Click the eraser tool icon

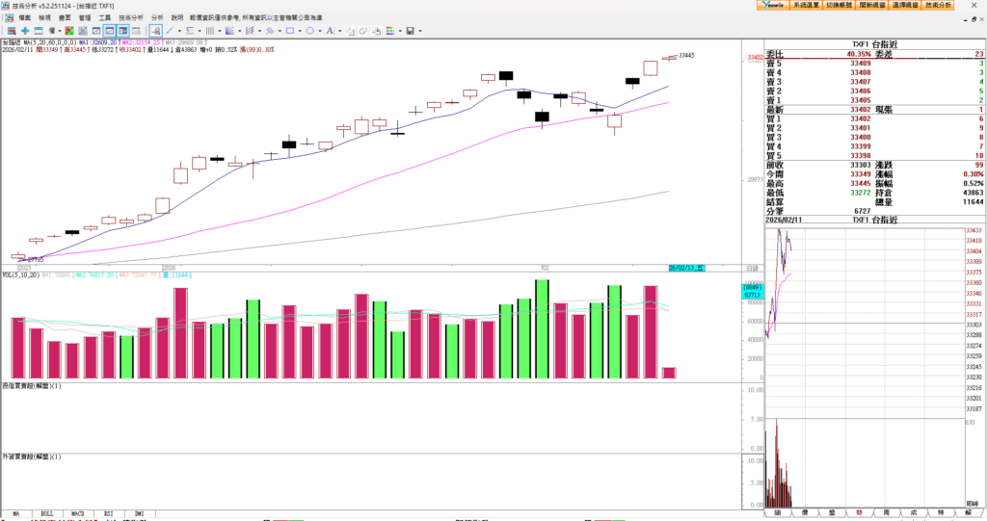point(362,31)
